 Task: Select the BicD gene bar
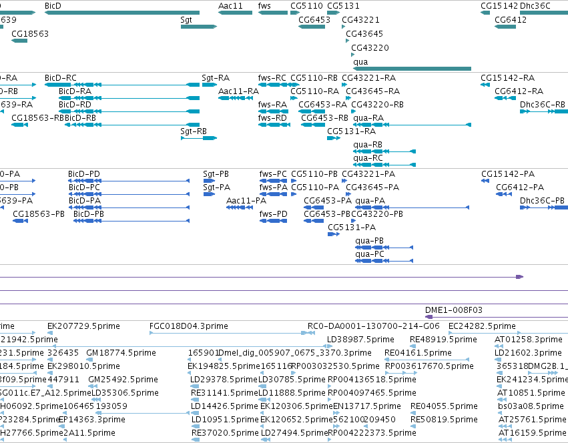(122, 13)
